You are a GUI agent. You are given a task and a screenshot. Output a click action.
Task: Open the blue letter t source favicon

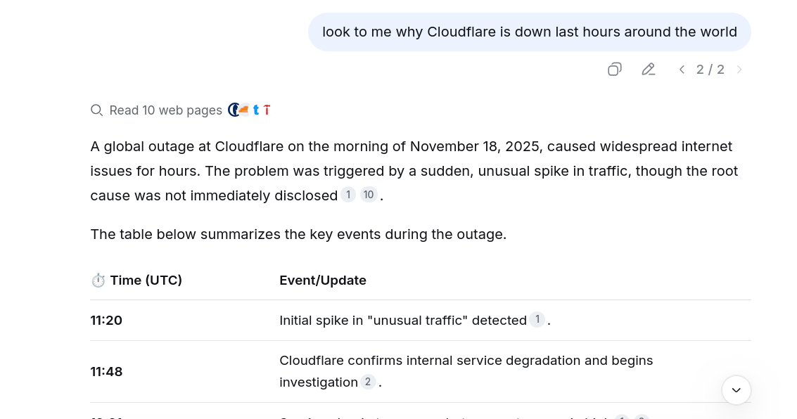256,110
